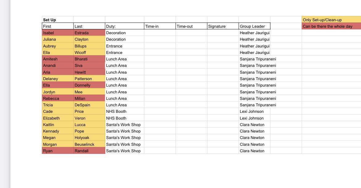Select the "Beuselinck" last name cell
The image size is (361, 188).
(x=89, y=144)
